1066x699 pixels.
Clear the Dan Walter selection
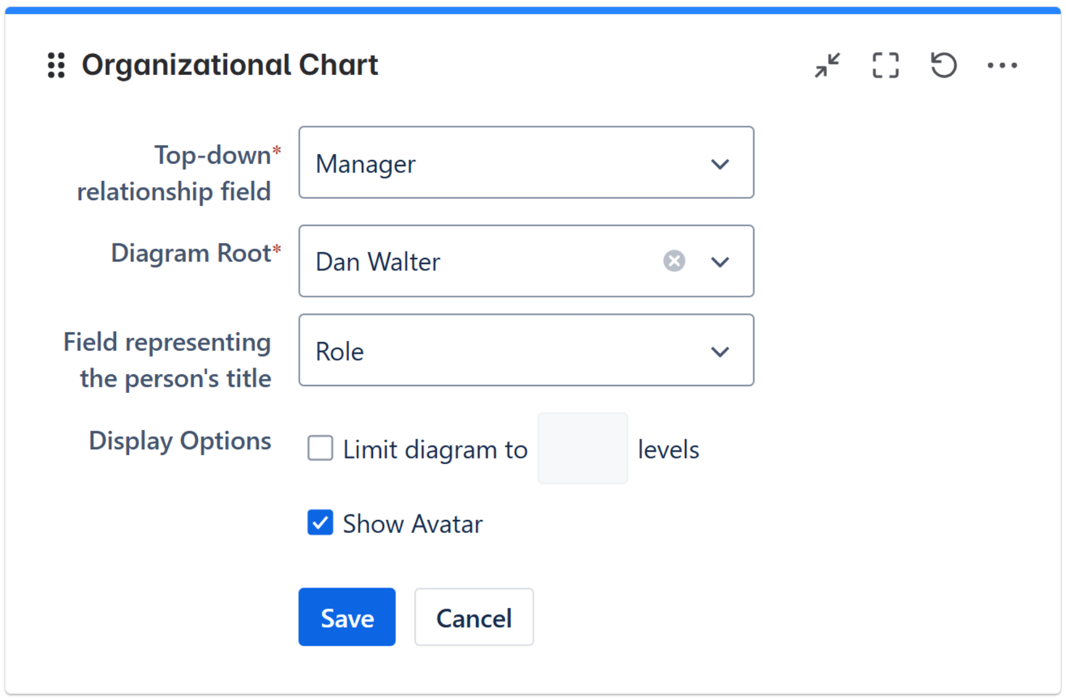click(674, 261)
